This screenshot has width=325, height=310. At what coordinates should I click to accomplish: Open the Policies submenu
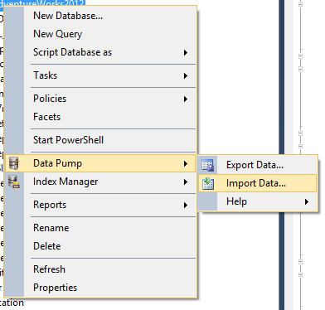(100, 99)
